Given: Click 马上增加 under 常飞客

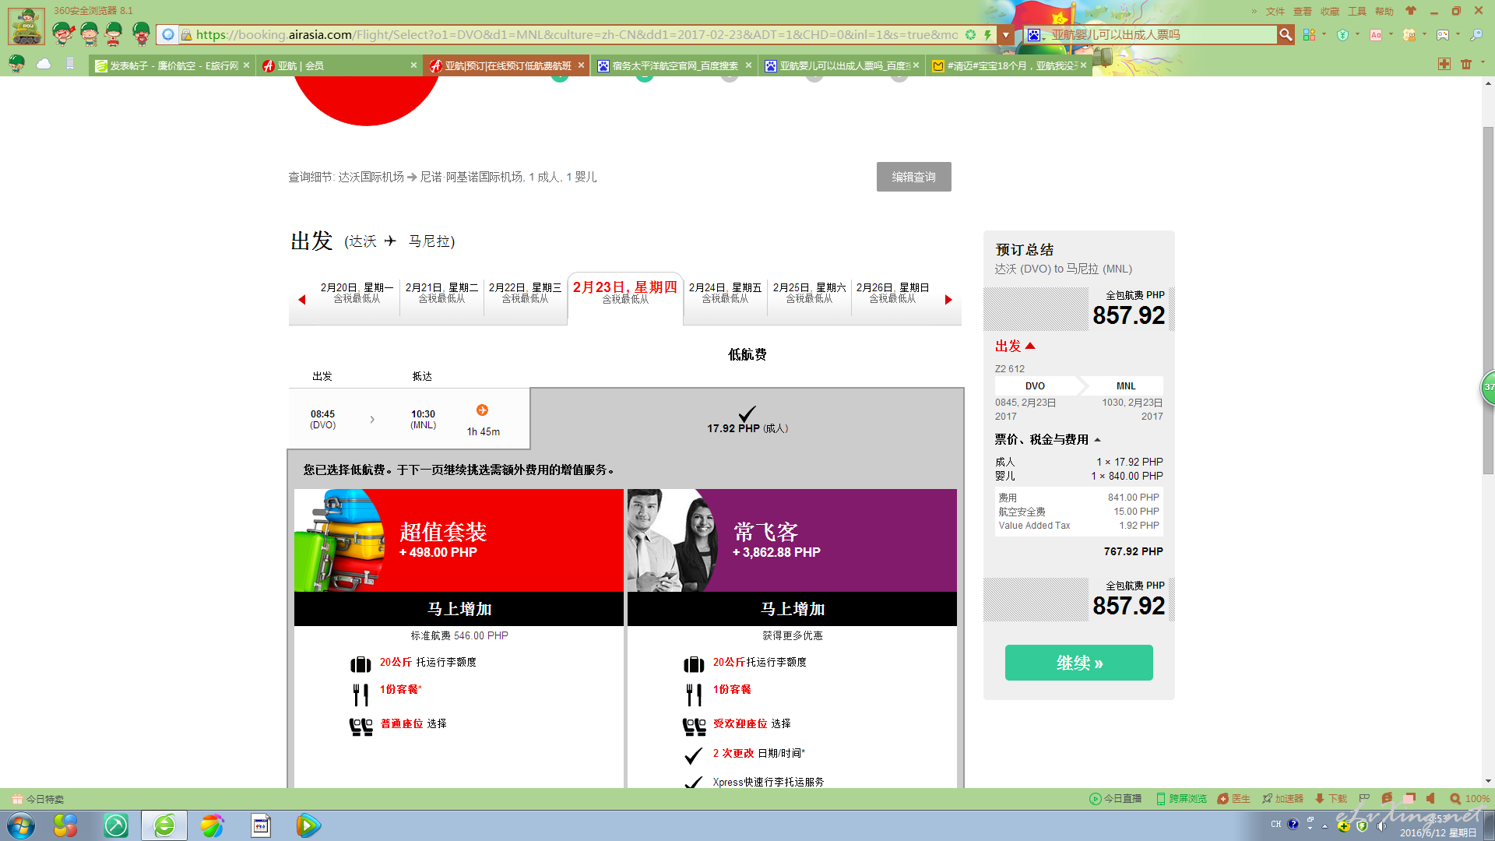Looking at the screenshot, I should 792,609.
